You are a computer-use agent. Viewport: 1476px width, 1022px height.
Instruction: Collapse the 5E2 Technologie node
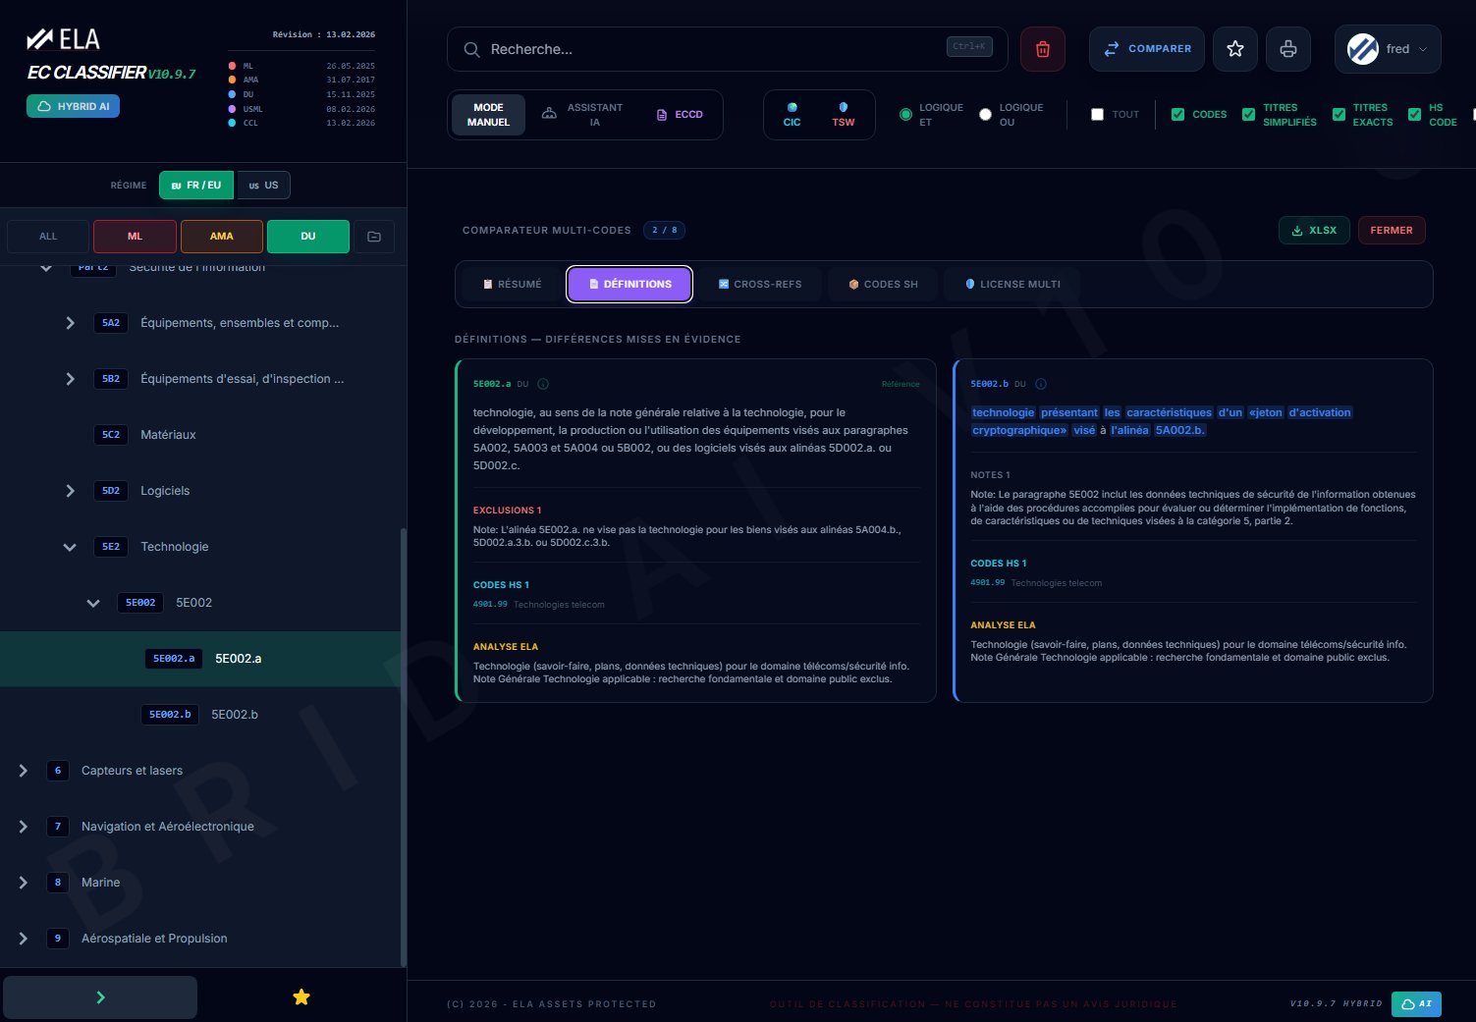(70, 547)
